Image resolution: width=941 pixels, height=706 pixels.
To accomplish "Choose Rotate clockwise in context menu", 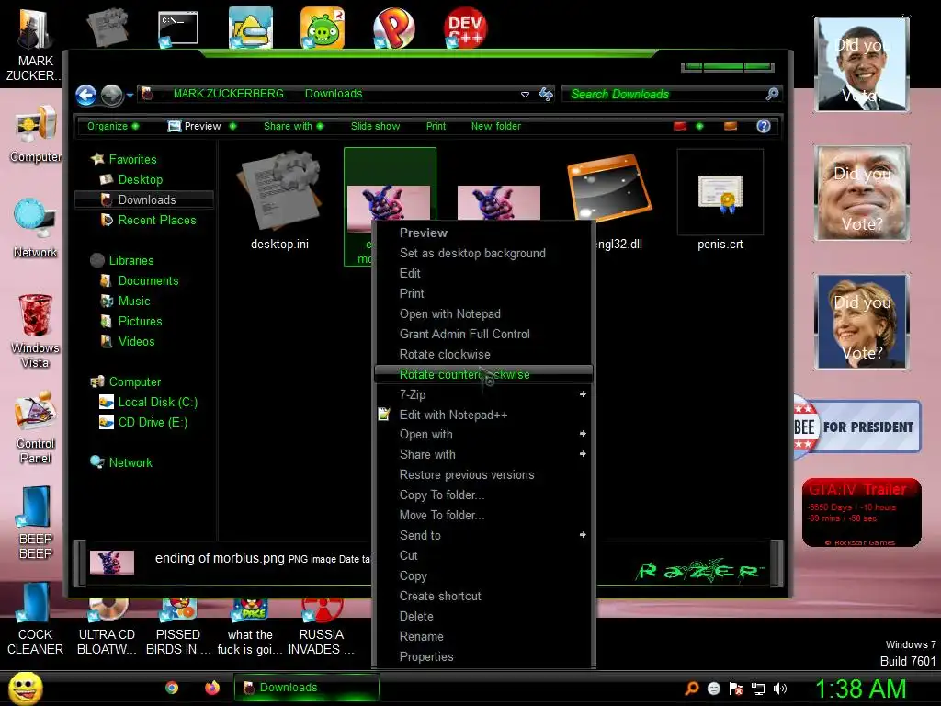I will 445,354.
